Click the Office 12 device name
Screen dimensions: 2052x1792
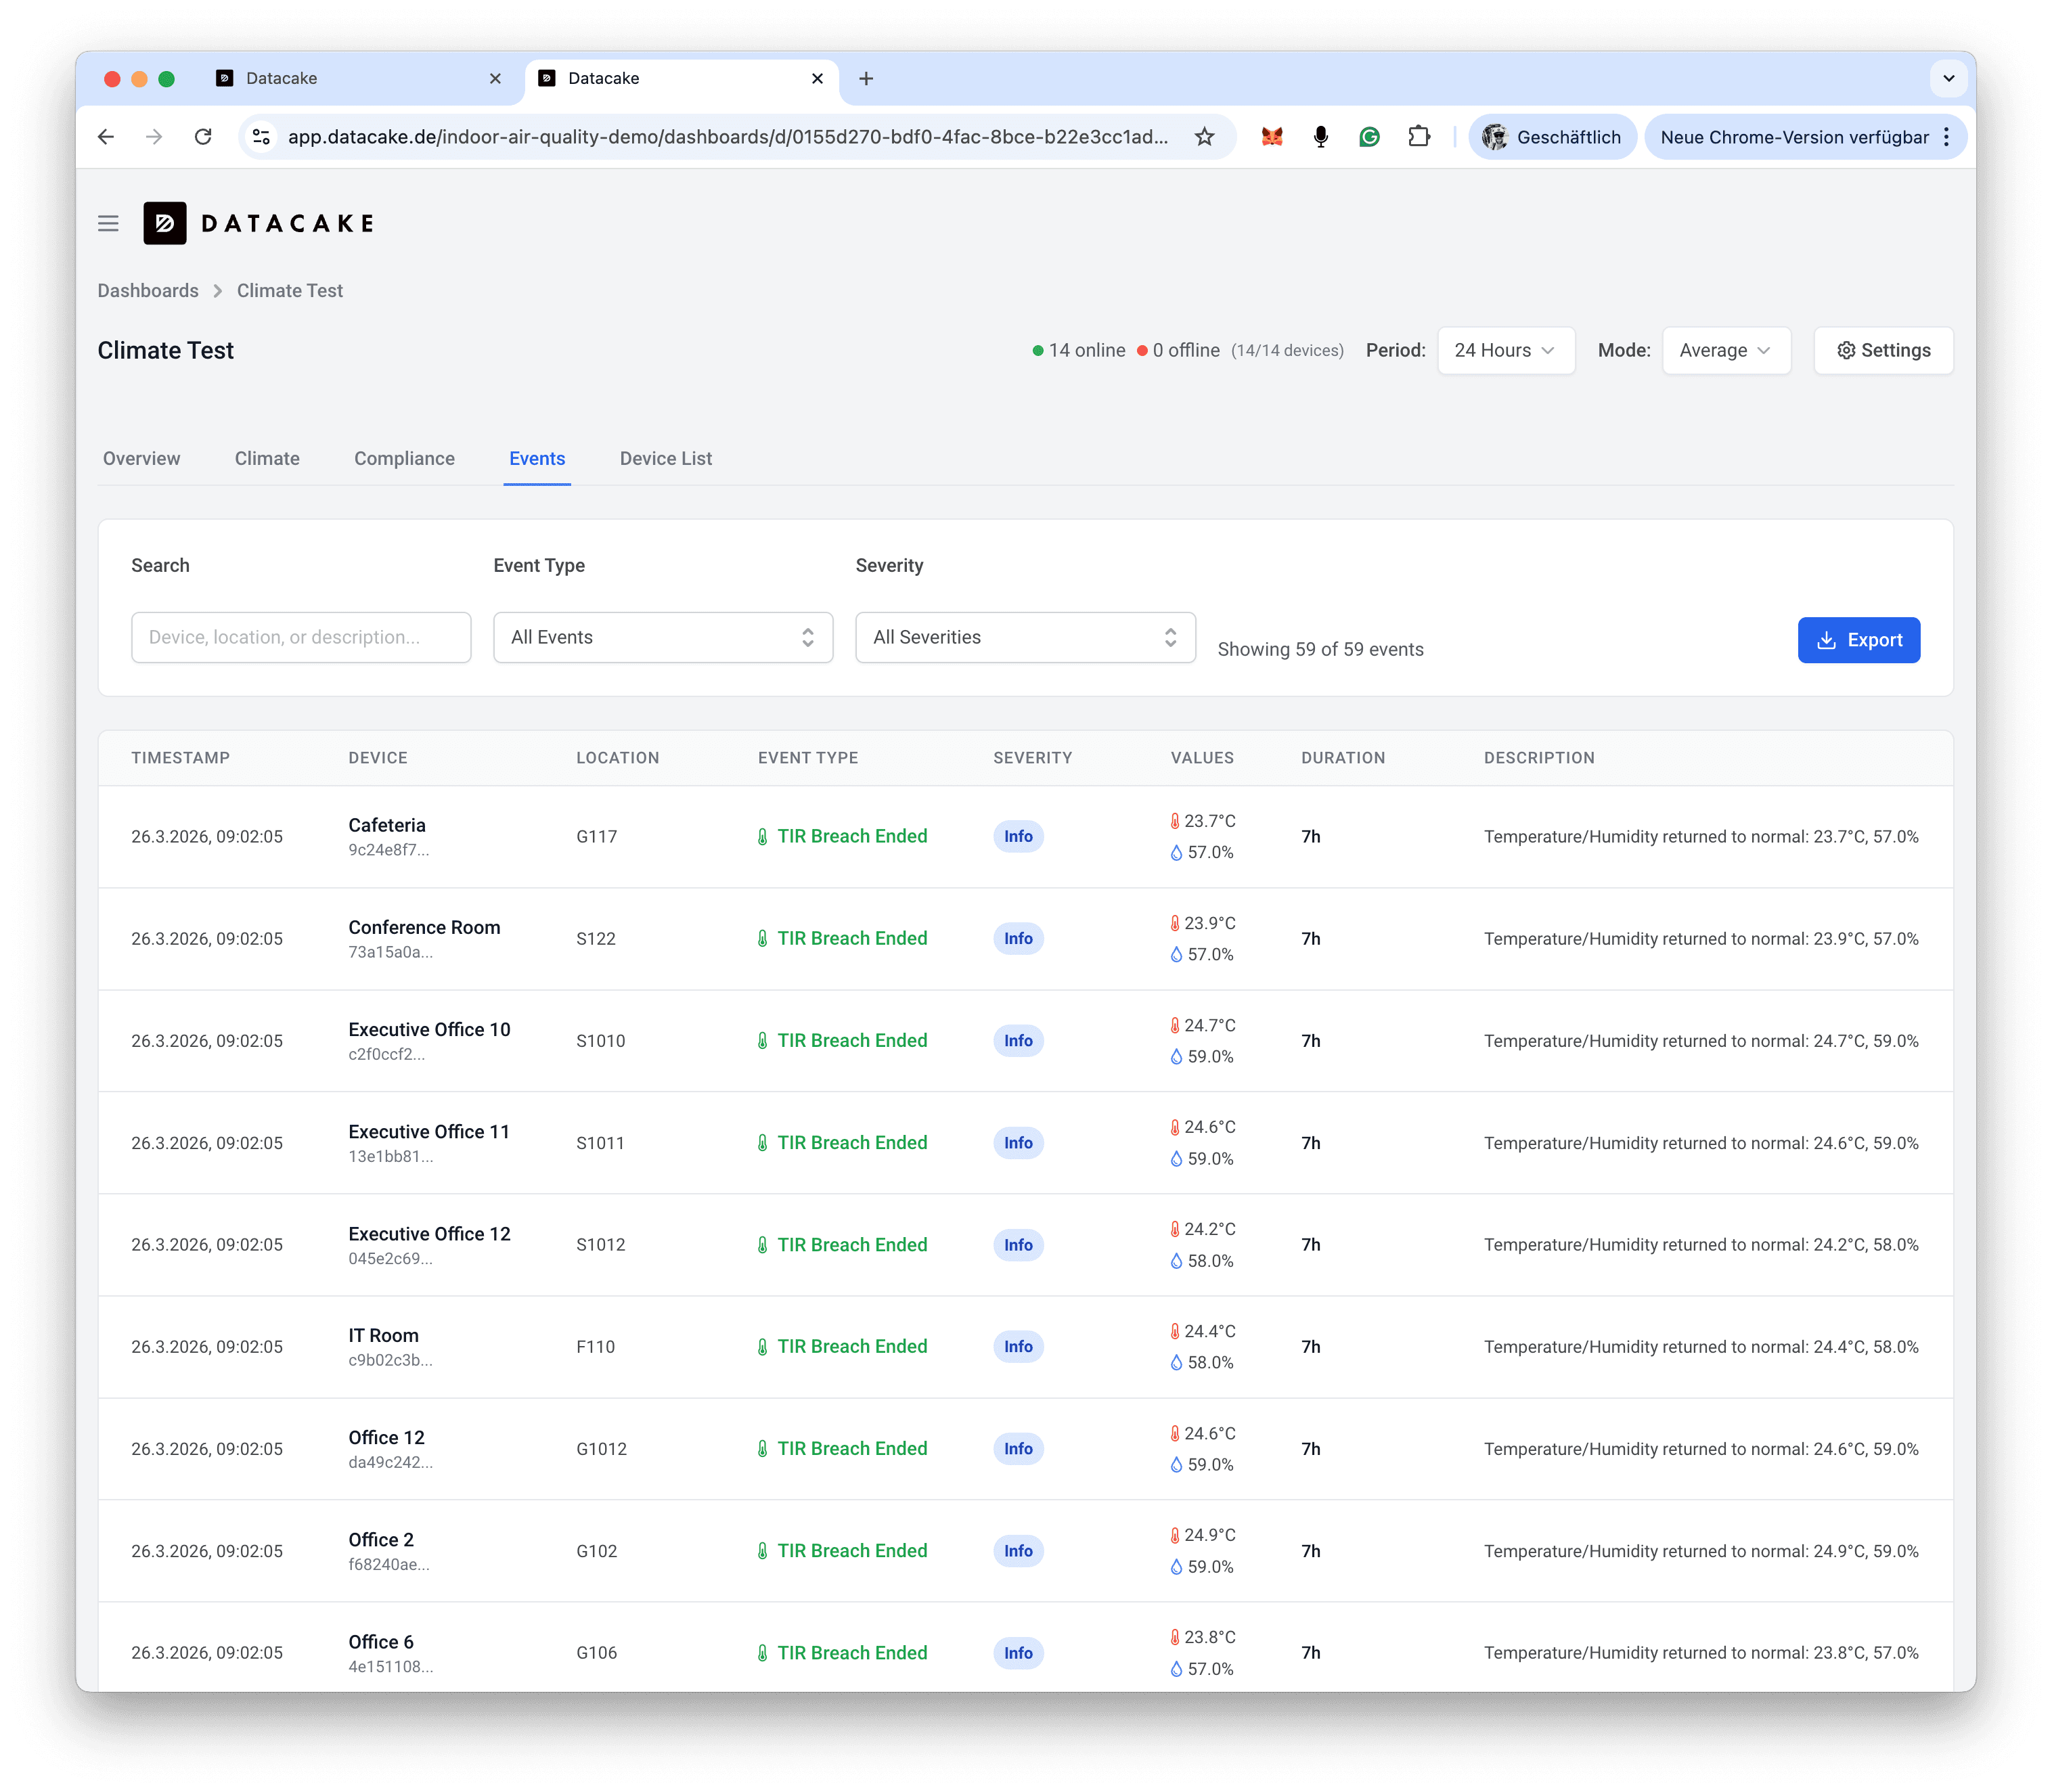pos(386,1437)
